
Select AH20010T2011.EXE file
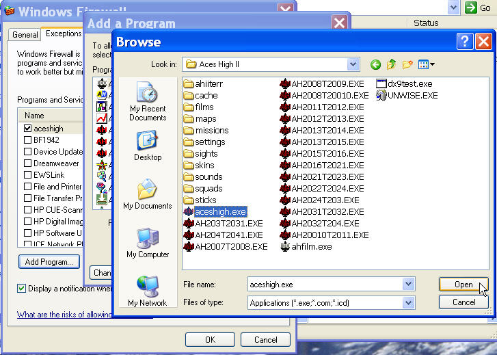324,235
